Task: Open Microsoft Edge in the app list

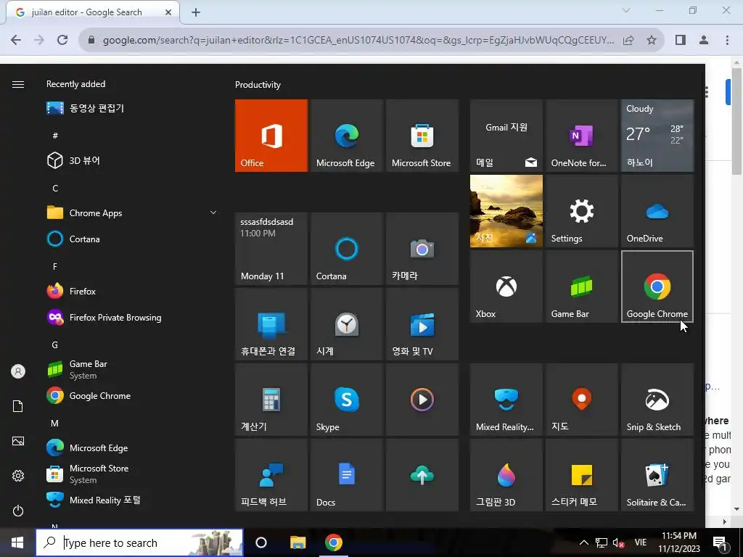Action: pyautogui.click(x=133, y=448)
